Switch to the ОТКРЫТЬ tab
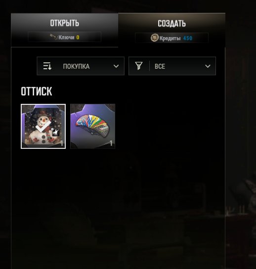Screen dimensions: 256x269 (x=64, y=30)
